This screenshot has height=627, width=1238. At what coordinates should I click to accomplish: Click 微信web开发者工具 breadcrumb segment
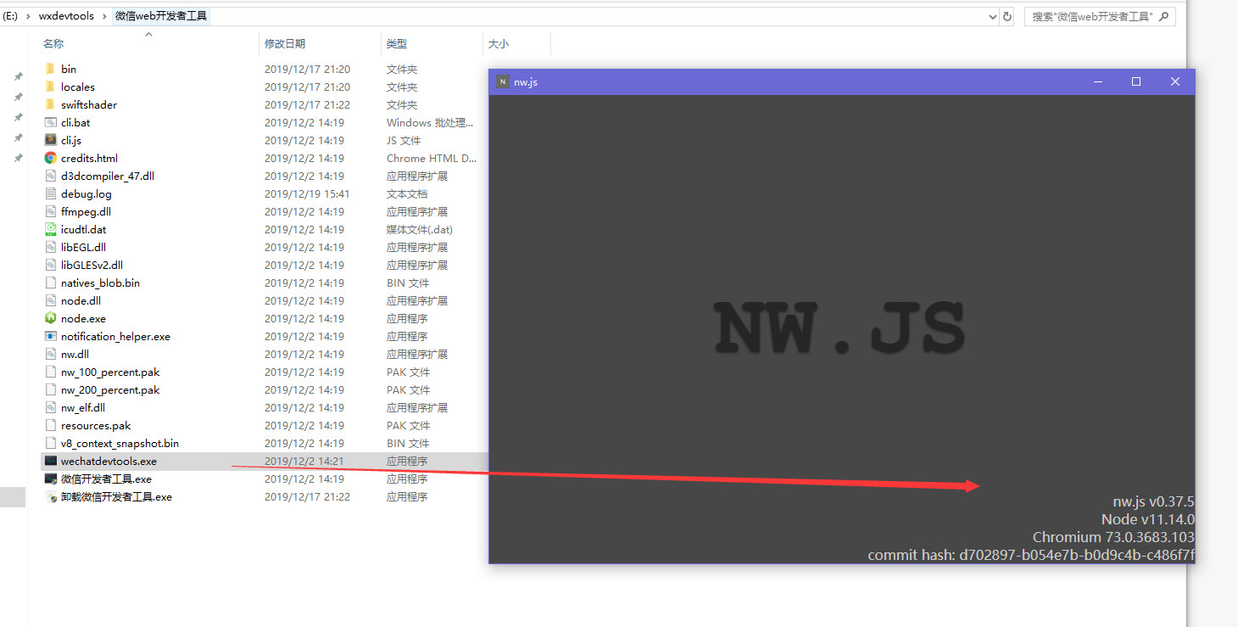(161, 16)
